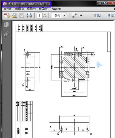The height and width of the screenshot is (138, 115).
Task: Click the Create PDF toolbar icon
Action: [7, 16]
